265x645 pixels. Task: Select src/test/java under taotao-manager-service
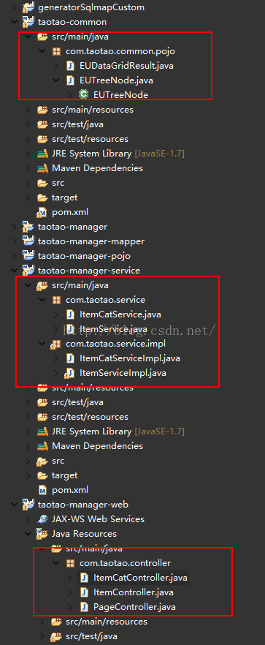click(77, 402)
